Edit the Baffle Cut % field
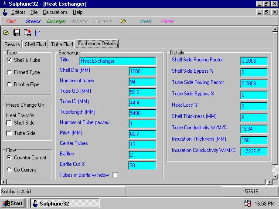Viewport: 279px width, 209px height. tap(143, 165)
